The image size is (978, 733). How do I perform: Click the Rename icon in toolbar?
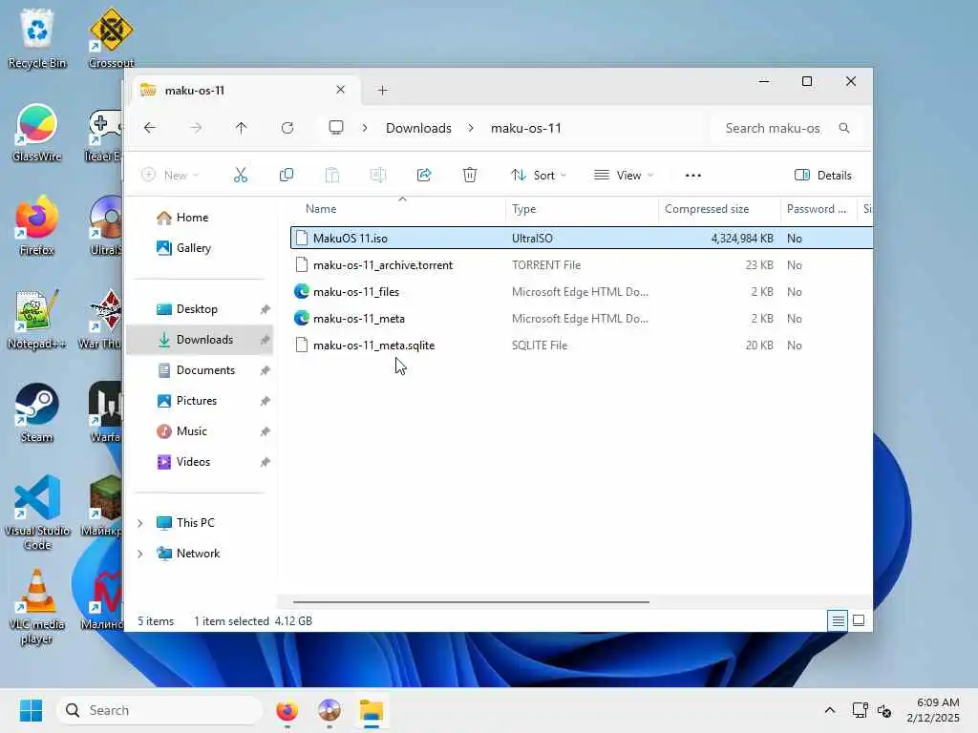(378, 176)
